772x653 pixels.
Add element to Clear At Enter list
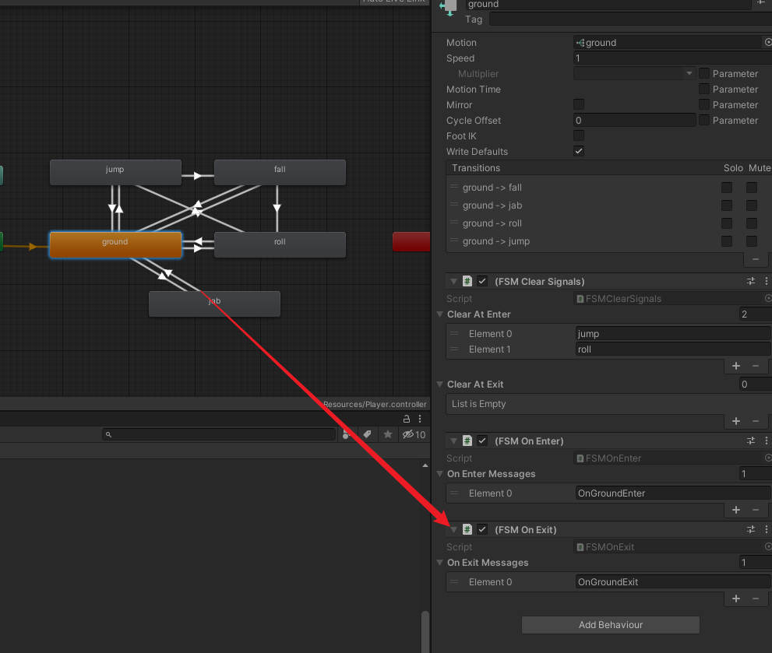[x=736, y=366]
